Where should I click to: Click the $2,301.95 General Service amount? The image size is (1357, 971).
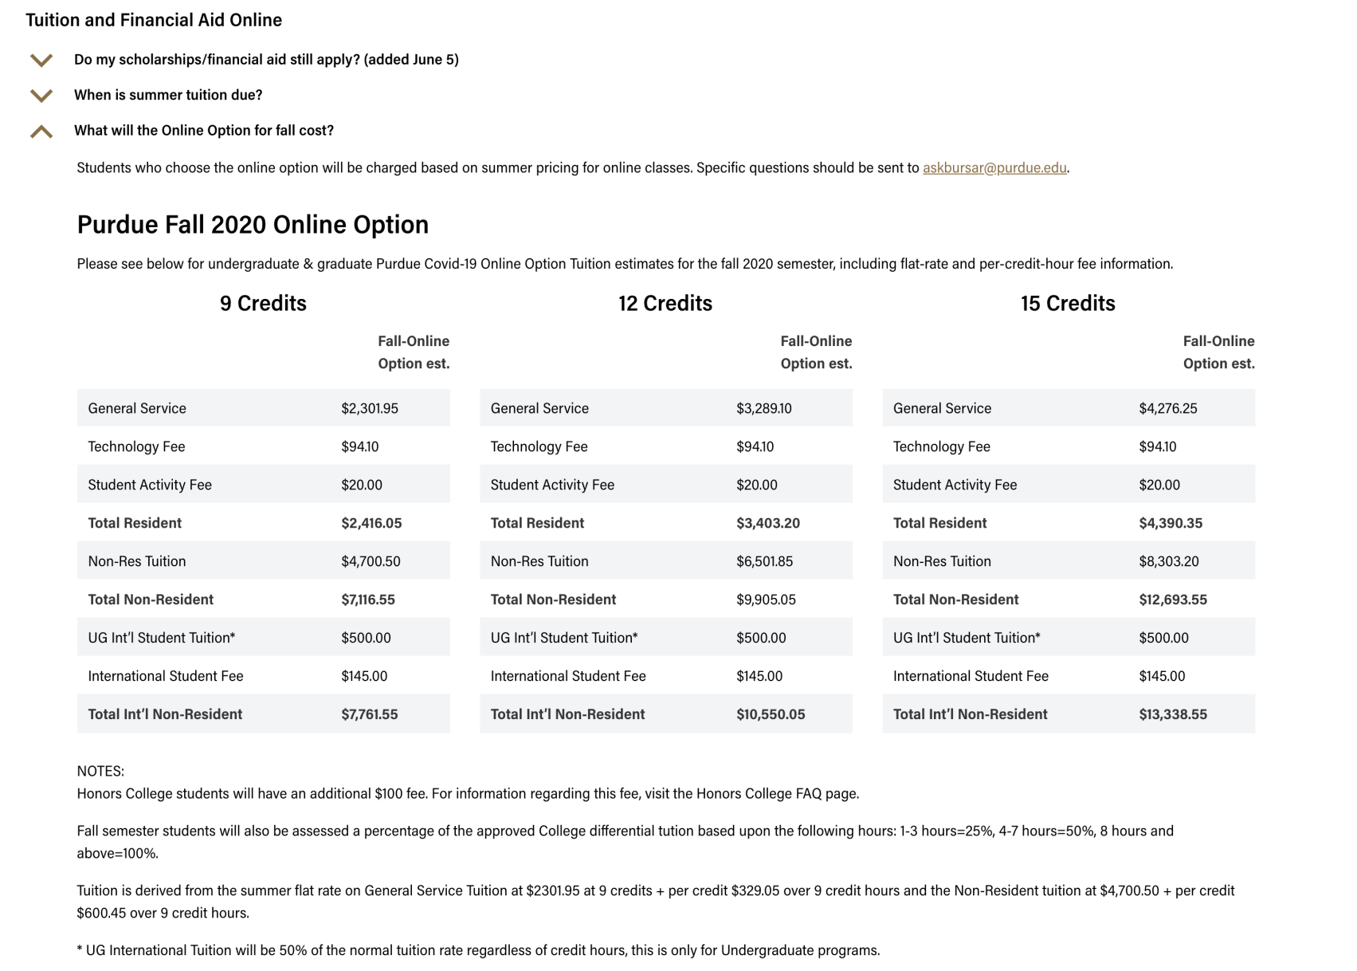coord(370,408)
